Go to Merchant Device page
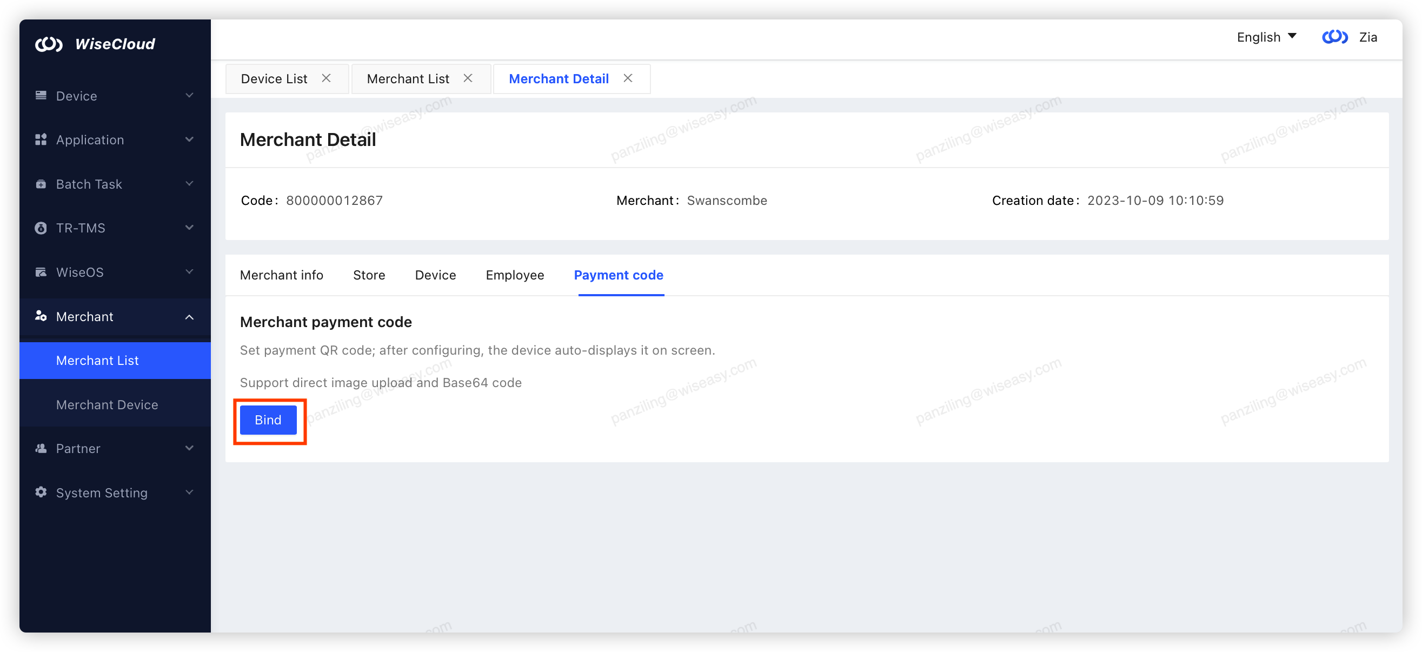Screen dimensions: 1422x652 (107, 404)
